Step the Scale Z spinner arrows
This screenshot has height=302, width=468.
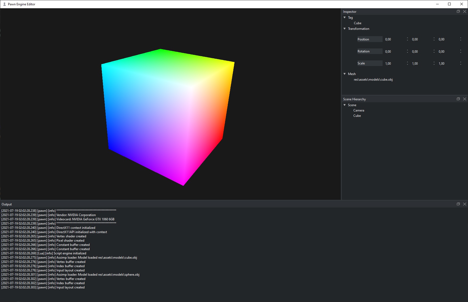pyautogui.click(x=461, y=63)
